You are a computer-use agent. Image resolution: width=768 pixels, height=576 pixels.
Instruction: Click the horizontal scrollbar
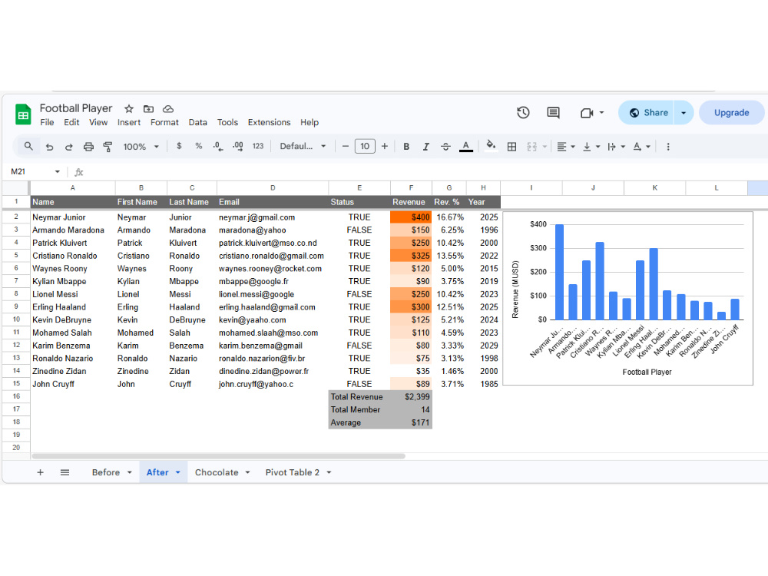[218, 456]
